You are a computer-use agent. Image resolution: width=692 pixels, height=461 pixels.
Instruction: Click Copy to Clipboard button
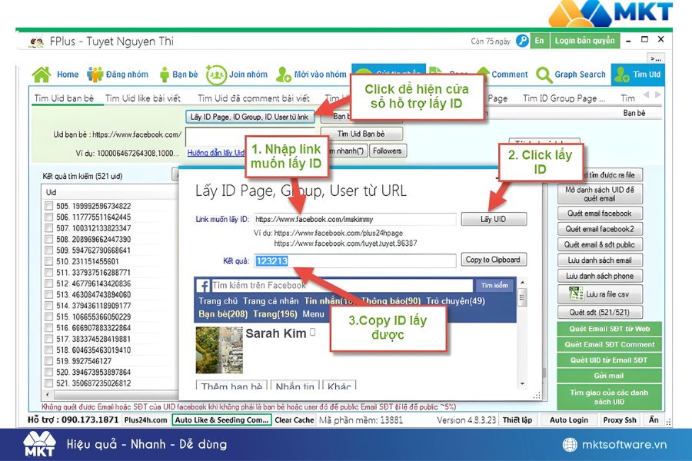[493, 260]
